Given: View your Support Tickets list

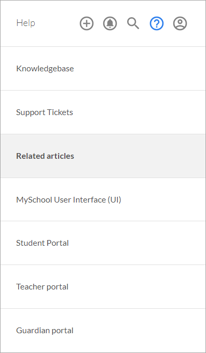Looking at the screenshot, I should point(103,112).
